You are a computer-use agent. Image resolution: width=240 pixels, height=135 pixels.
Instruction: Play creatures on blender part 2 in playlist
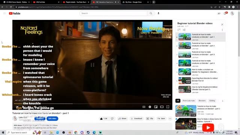(x=201, y=46)
